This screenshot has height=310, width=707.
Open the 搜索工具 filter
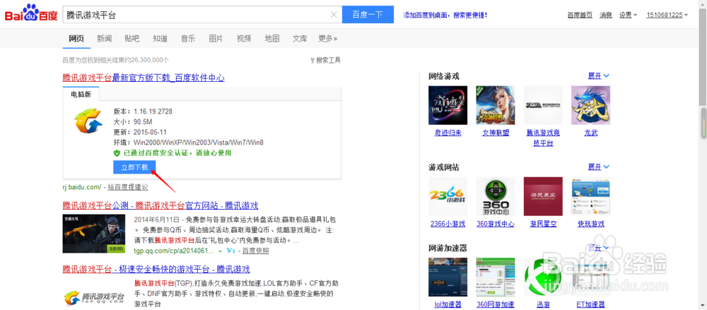point(325,60)
